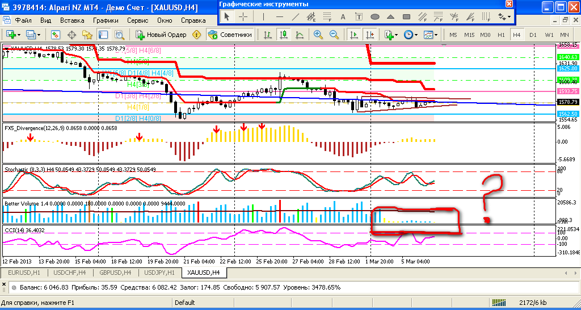
Task: Close the Графические инструменты floating toolbar
Action: click(508, 4)
